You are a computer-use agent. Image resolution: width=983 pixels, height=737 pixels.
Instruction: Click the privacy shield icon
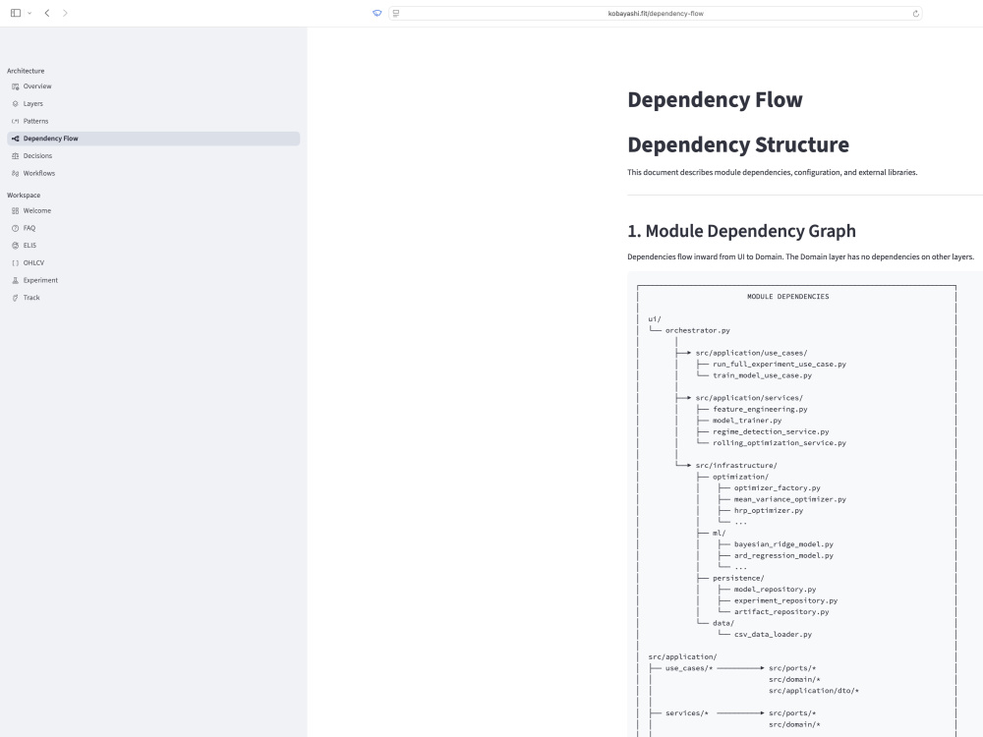tap(376, 13)
